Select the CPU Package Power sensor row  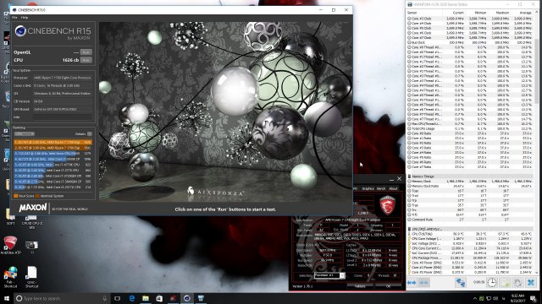pyautogui.click(x=471, y=258)
